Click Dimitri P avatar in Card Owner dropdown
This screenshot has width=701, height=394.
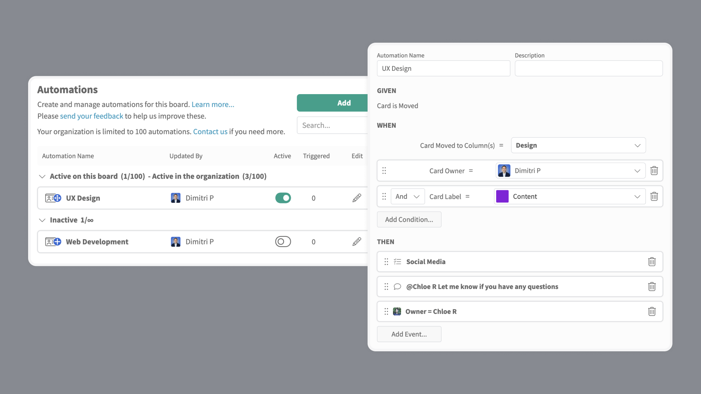pos(504,171)
